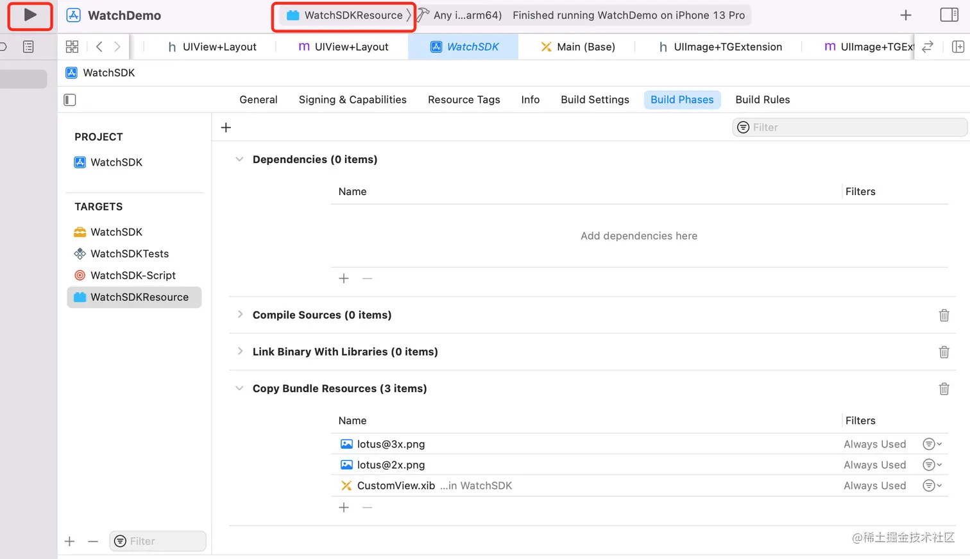Switch to the Info tab
This screenshot has height=559, width=970.
coord(531,99)
